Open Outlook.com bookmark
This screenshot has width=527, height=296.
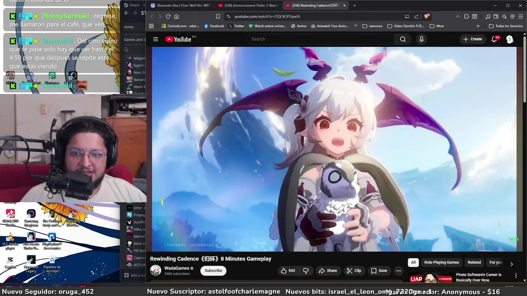[x=180, y=26]
